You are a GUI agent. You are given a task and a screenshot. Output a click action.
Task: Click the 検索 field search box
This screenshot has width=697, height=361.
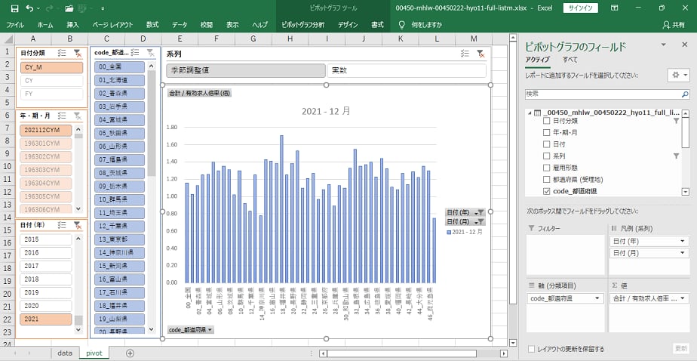(x=606, y=94)
